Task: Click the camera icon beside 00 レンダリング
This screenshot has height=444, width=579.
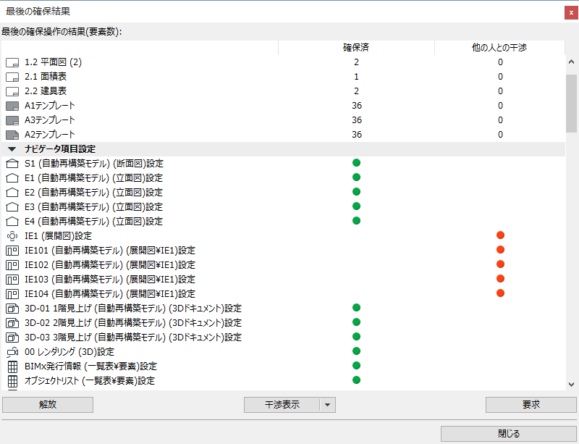Action: coord(12,352)
